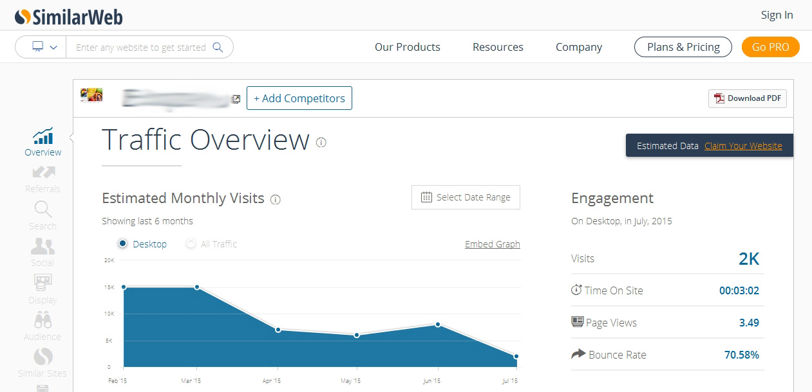Click the May '15 data point
The width and height of the screenshot is (812, 392).
coord(357,335)
